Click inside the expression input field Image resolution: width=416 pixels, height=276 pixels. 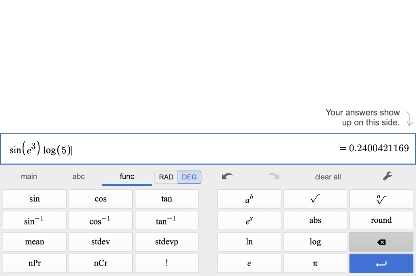[202, 149]
